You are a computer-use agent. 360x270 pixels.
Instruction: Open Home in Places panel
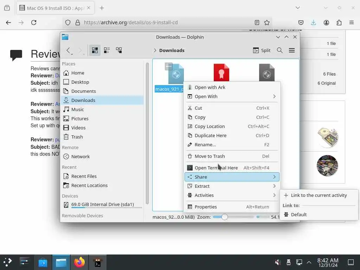102,73
